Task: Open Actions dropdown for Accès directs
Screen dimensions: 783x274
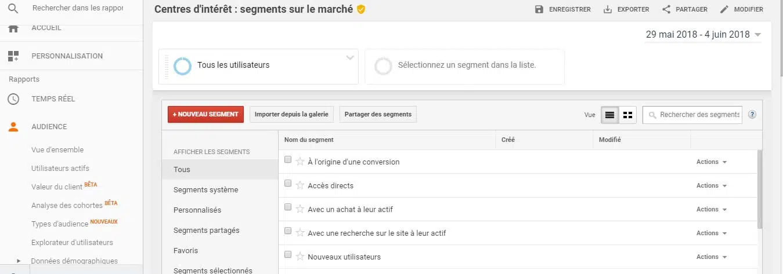Action: pyautogui.click(x=711, y=185)
